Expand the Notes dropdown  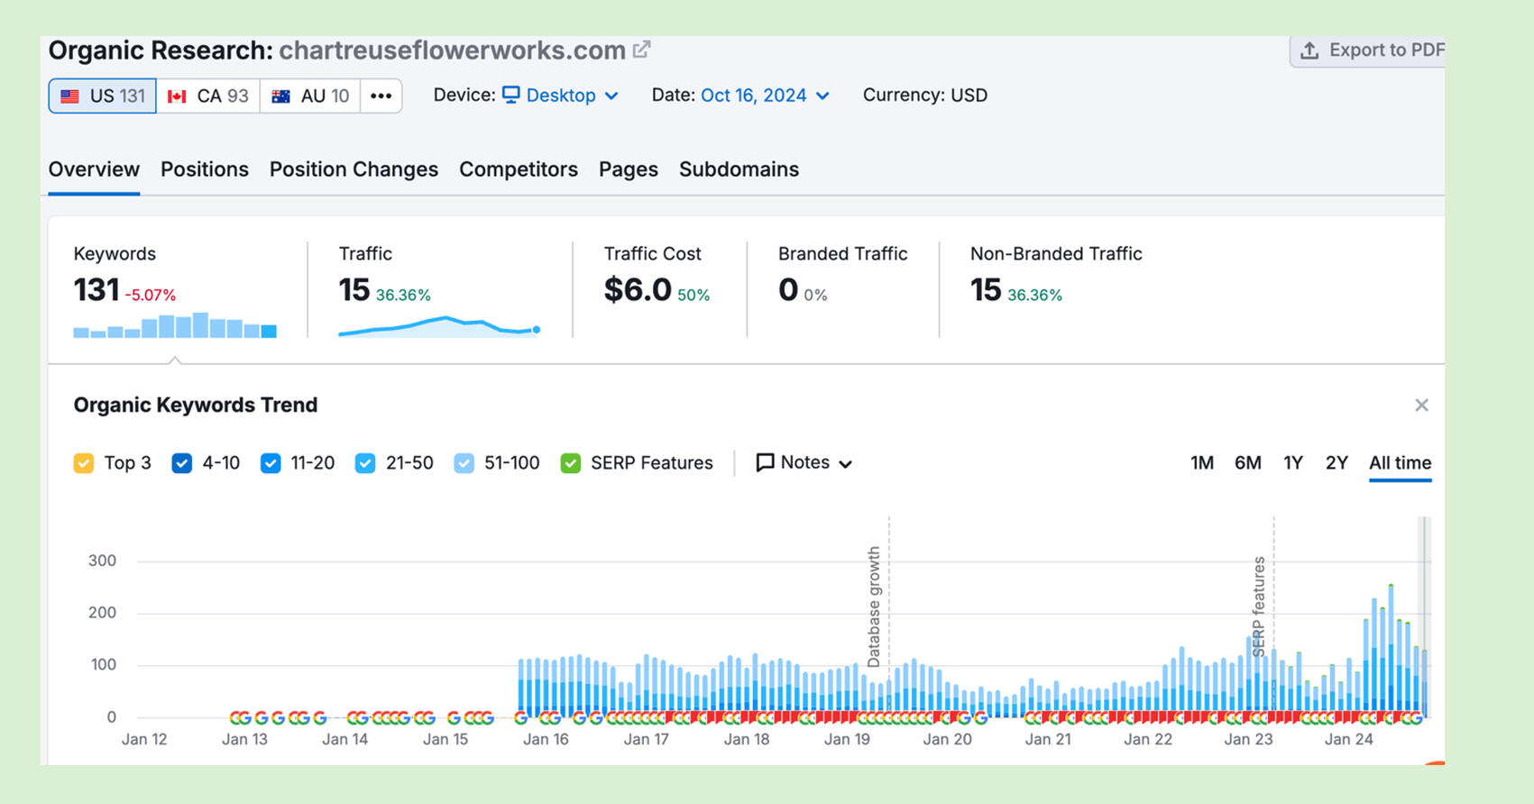click(804, 463)
